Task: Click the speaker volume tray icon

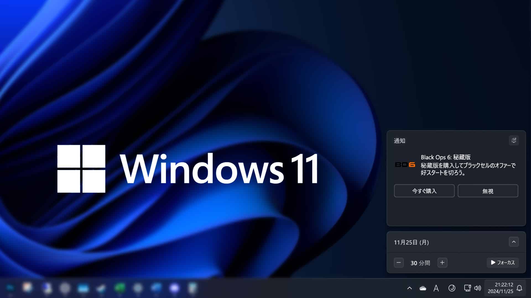Action: (x=478, y=288)
